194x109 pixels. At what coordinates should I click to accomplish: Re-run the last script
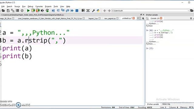pyautogui.click(x=47, y=11)
